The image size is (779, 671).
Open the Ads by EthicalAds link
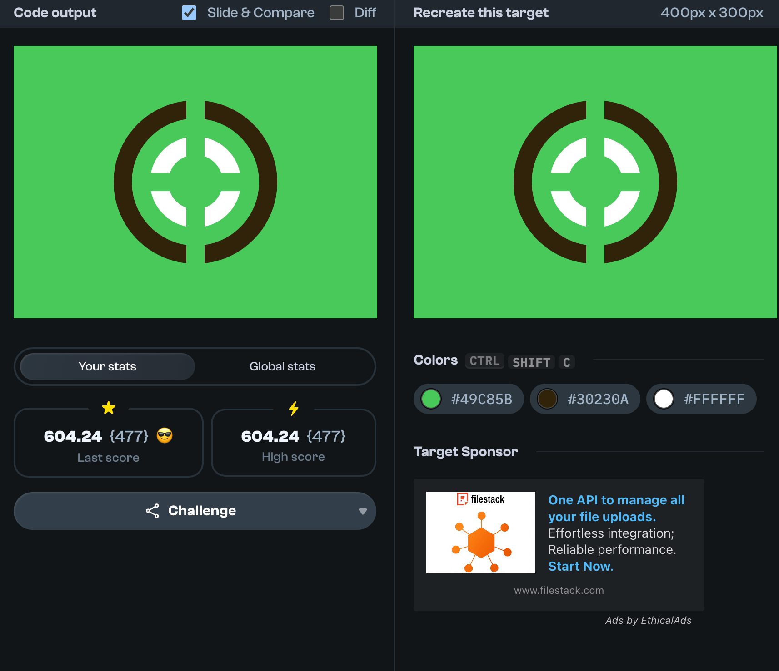[648, 620]
